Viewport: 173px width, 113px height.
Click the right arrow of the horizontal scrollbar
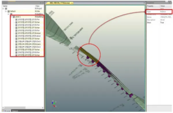43,108
